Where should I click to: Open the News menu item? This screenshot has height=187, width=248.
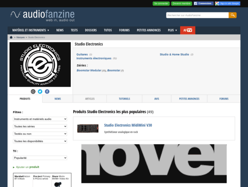[60, 30]
